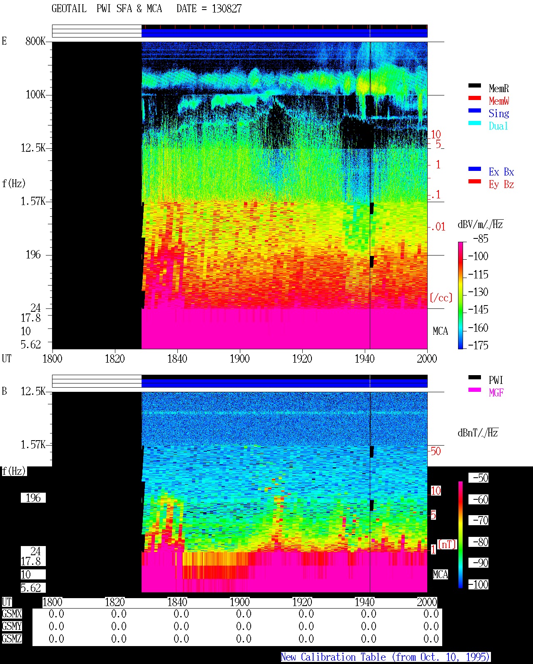Click the B panel's 1800 UT tick label

click(52, 602)
